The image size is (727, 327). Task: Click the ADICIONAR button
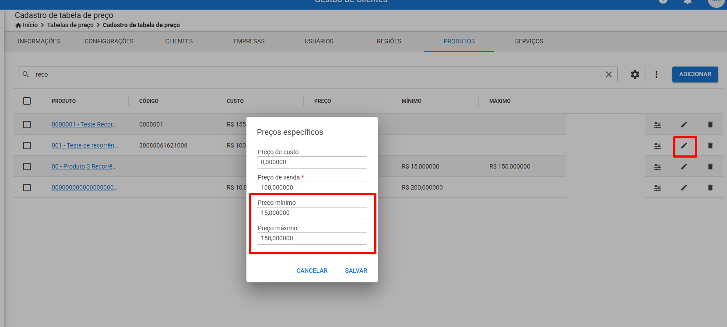point(695,74)
